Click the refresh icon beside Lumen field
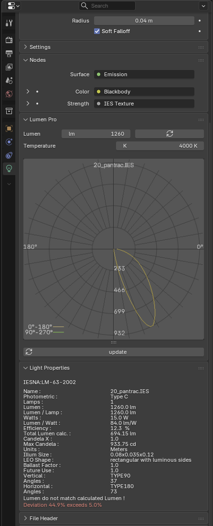This screenshot has height=526, width=213. click(170, 134)
